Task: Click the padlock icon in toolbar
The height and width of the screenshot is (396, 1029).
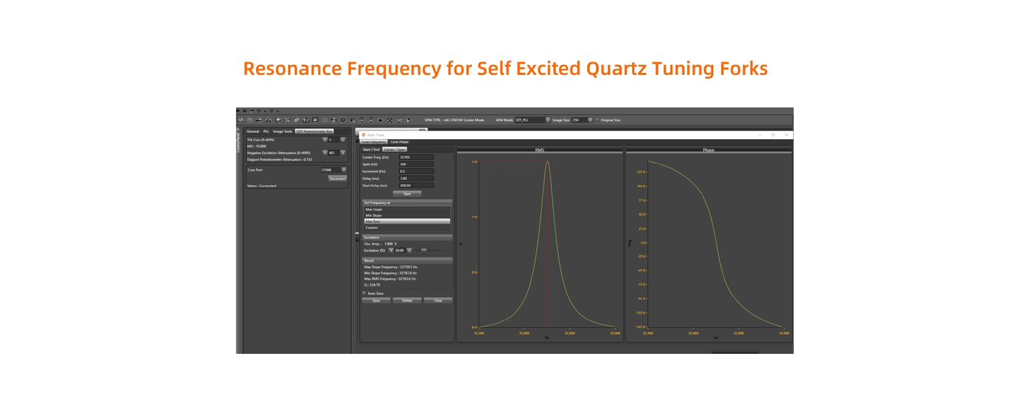Action: (x=380, y=120)
